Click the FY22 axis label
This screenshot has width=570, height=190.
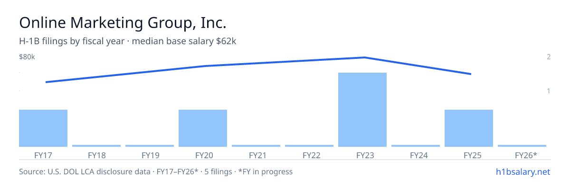(309, 155)
